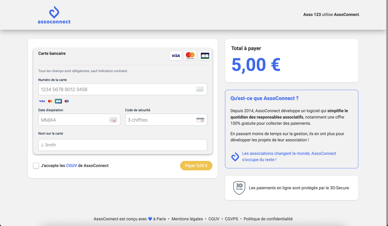Open the CGVPS footer link
Image resolution: width=388 pixels, height=226 pixels.
coord(231,219)
